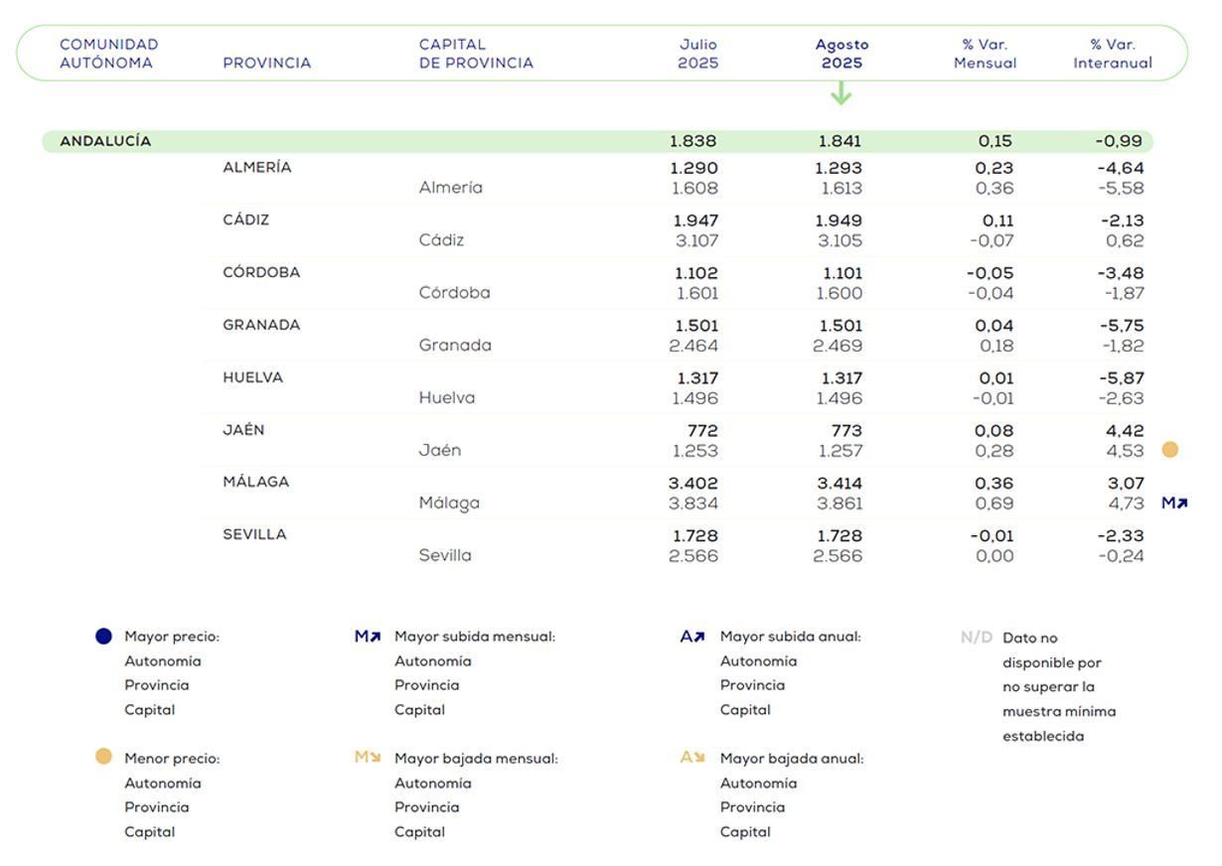This screenshot has height=866, width=1222.
Task: Select the 'Julio 2025' column header
Action: pos(698,52)
